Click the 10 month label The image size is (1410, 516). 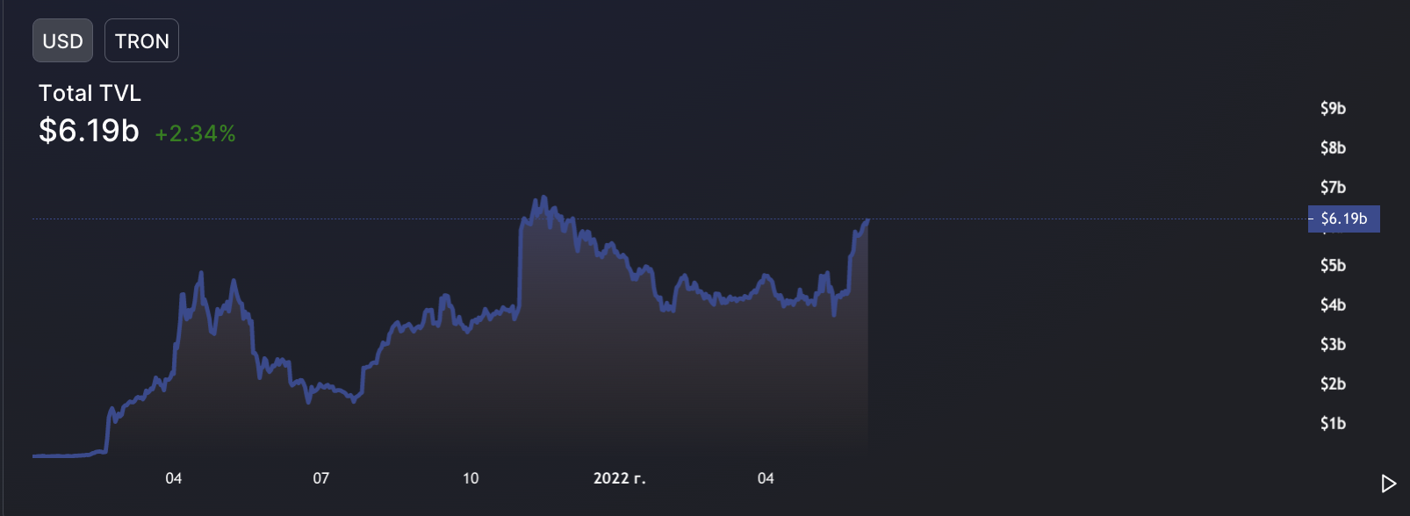tap(471, 478)
